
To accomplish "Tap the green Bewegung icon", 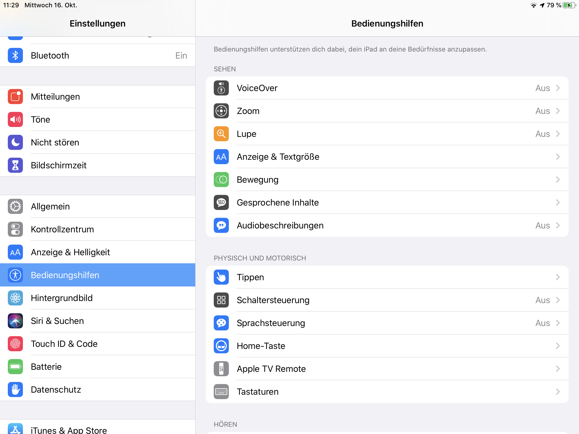I will tap(221, 180).
